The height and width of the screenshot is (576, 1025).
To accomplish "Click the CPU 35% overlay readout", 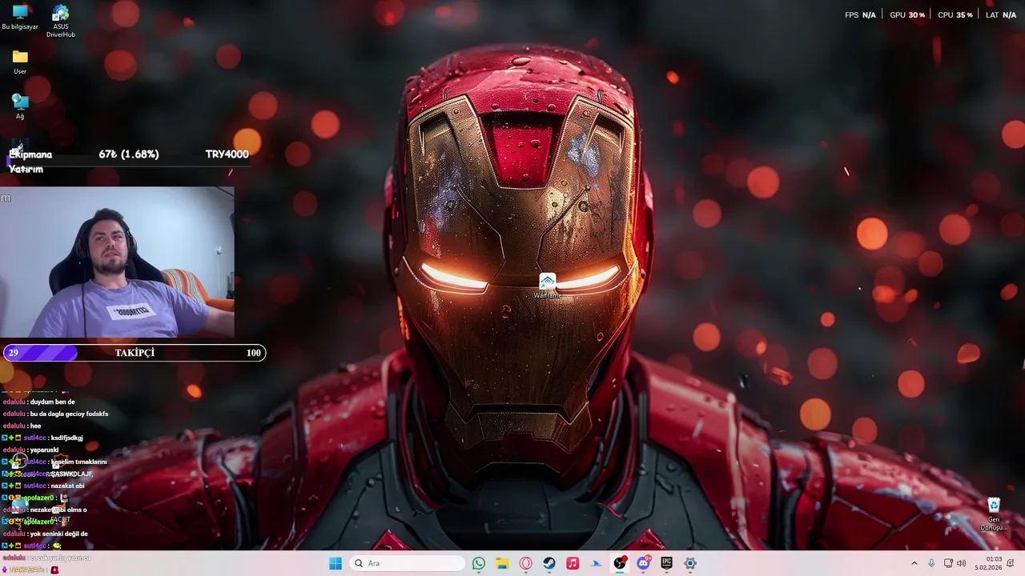I will tap(955, 15).
